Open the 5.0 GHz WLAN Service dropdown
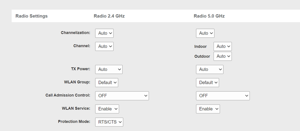 click(208, 109)
